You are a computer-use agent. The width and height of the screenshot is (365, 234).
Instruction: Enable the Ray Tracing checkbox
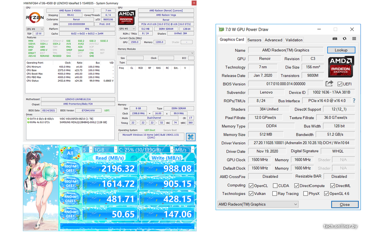click(274, 194)
